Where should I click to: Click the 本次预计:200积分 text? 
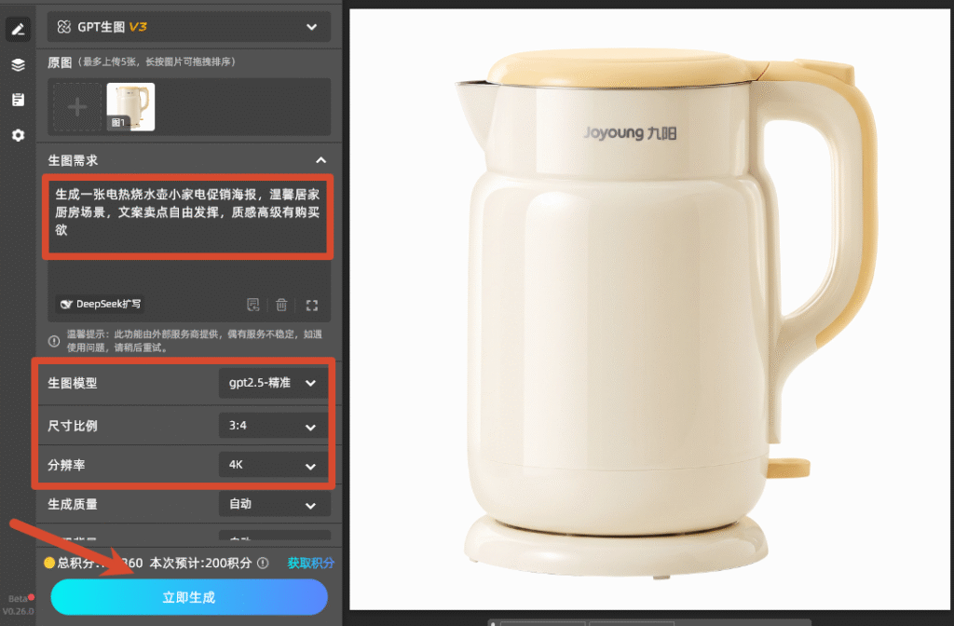tap(201, 564)
